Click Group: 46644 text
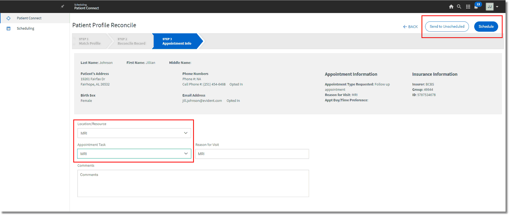Screen dimensions: 509x215 [422, 90]
